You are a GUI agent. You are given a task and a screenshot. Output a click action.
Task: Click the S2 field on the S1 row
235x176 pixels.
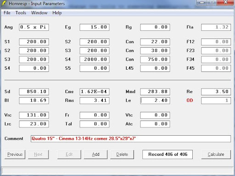click(x=95, y=42)
